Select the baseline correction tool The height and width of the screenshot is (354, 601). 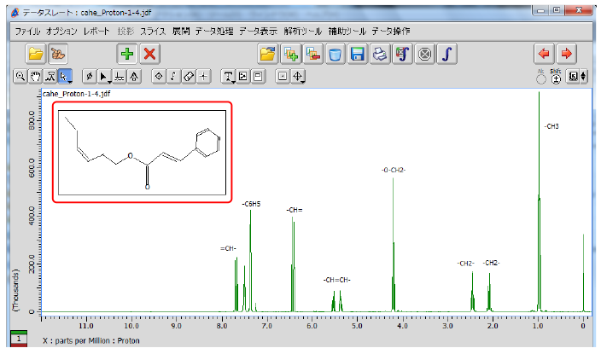(120, 77)
